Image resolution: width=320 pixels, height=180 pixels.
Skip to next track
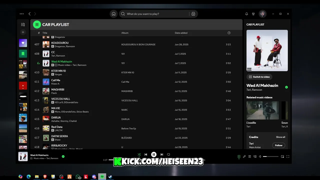[162, 154]
